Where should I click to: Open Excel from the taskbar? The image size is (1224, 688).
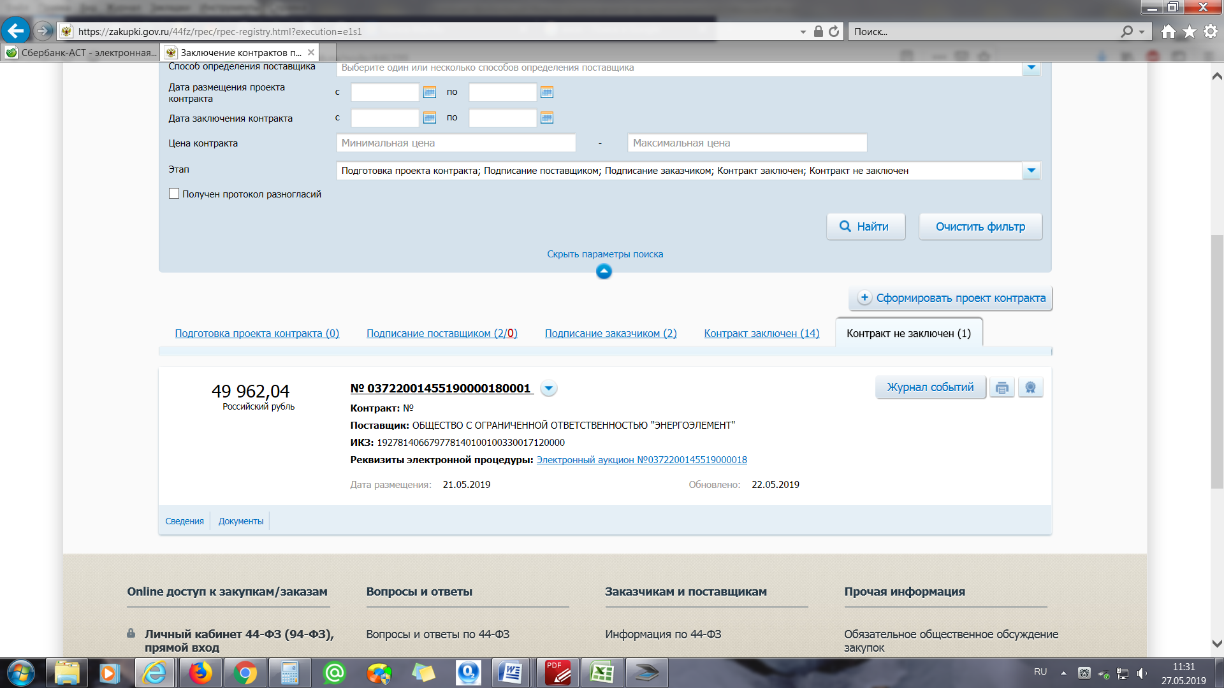coord(602,673)
